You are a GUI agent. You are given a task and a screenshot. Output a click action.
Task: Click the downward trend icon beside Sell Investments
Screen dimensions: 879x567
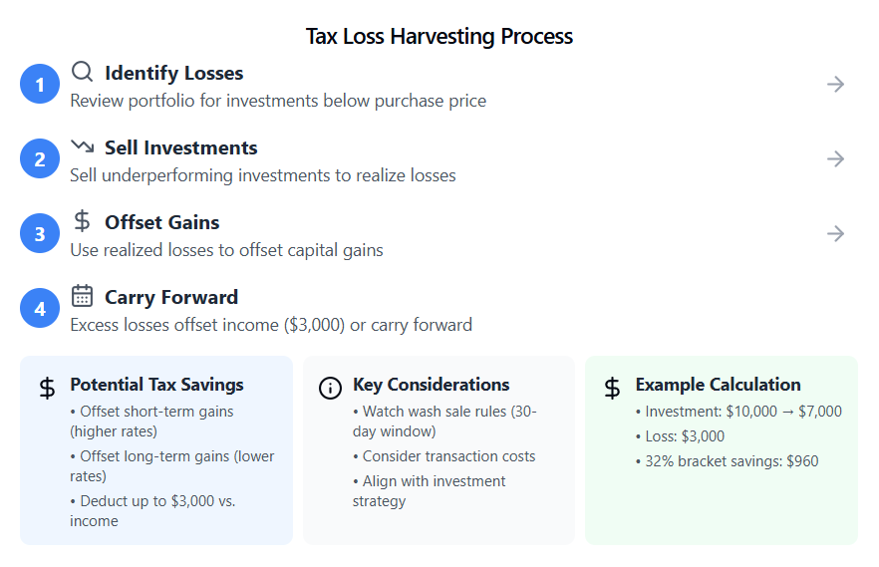[x=83, y=146]
